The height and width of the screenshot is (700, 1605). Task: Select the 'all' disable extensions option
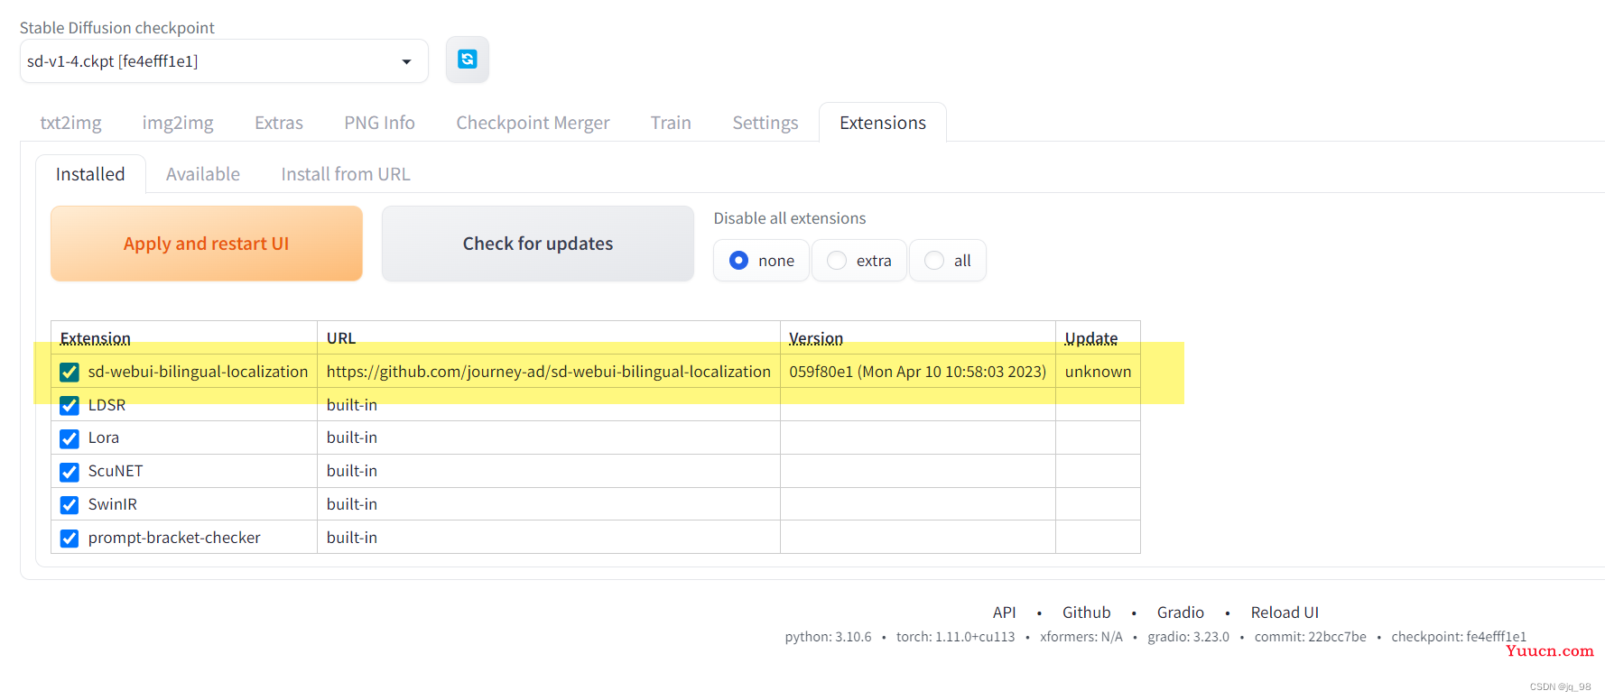pos(948,261)
